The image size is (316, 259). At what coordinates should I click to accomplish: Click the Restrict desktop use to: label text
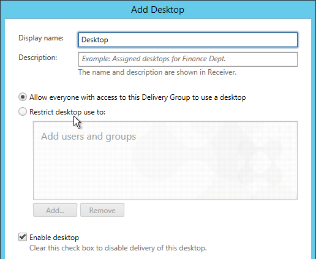point(67,112)
